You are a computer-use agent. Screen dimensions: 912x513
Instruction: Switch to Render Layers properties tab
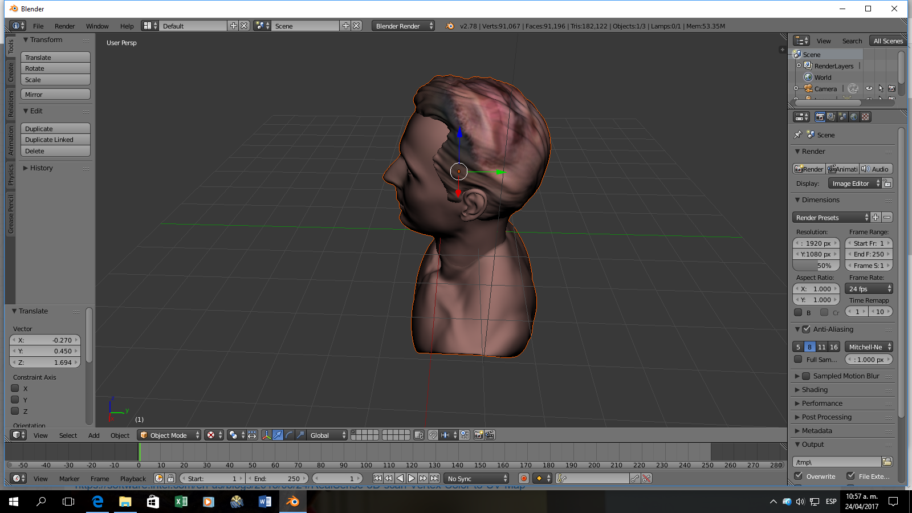coord(831,117)
